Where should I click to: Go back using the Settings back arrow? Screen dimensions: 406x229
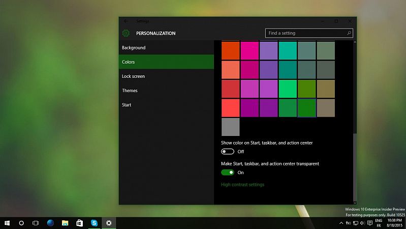(126, 21)
